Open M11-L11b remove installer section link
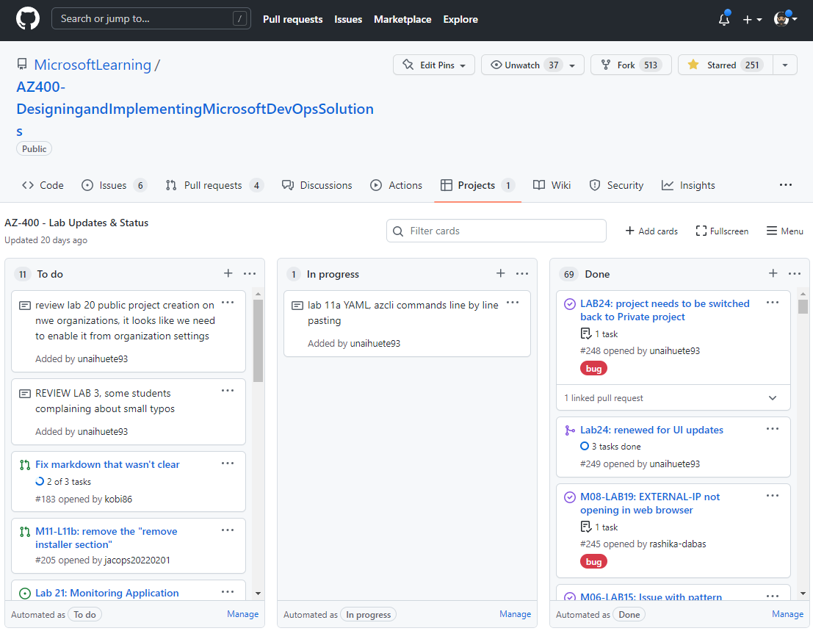This screenshot has width=813, height=631. [x=106, y=538]
